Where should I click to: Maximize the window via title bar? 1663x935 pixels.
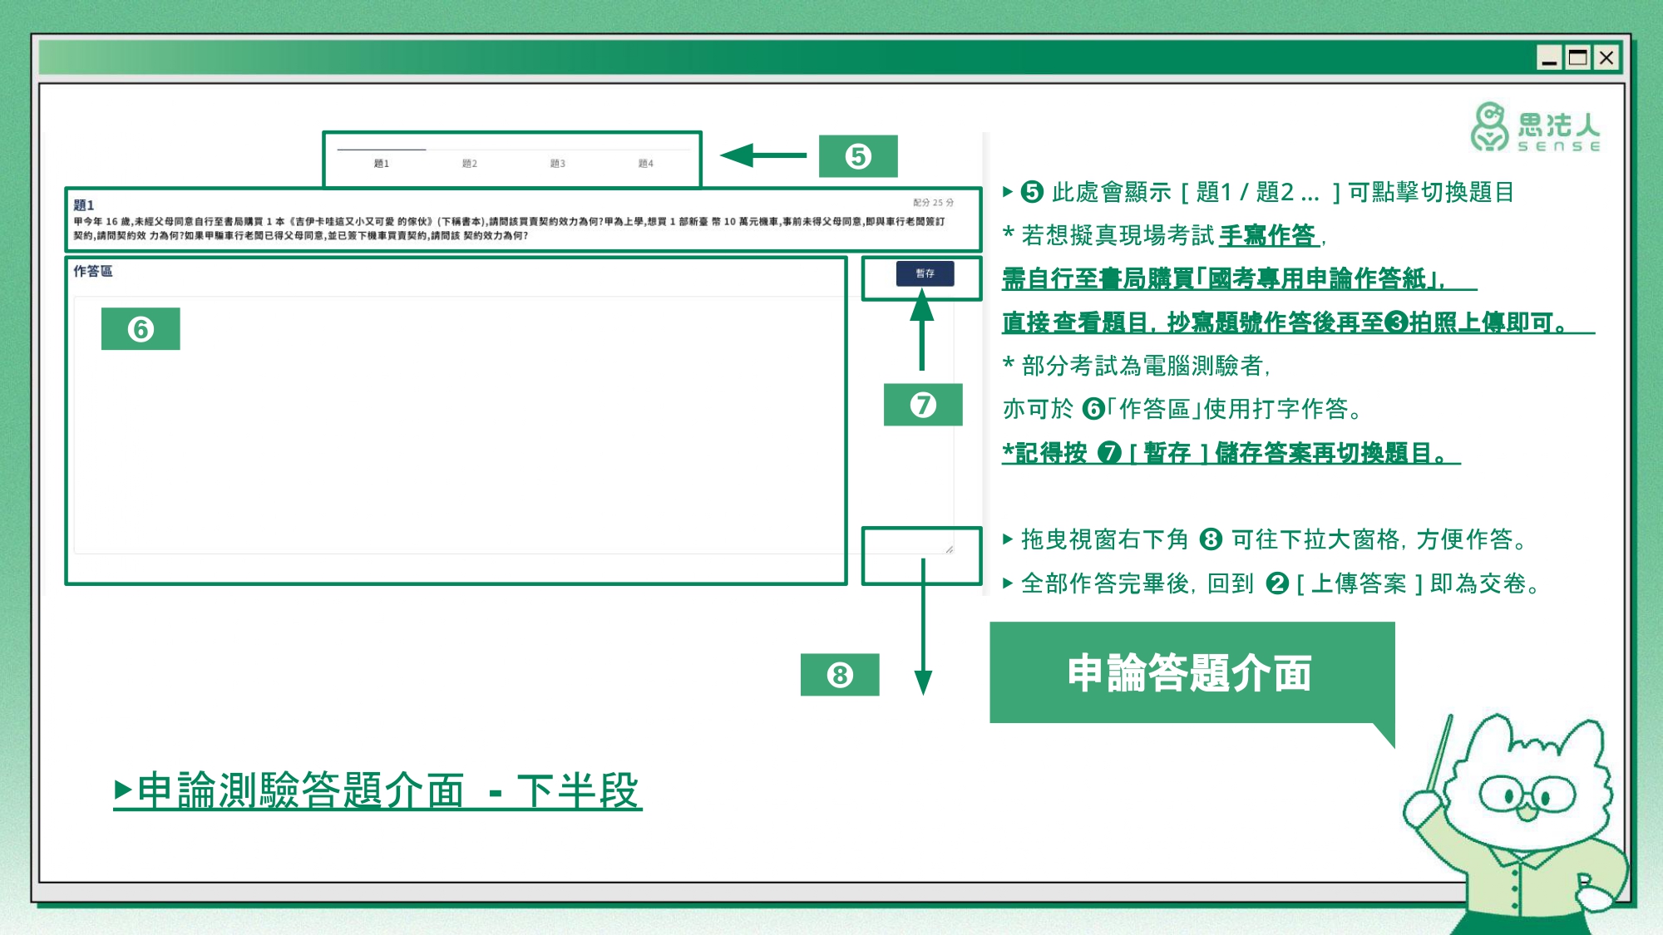coord(1577,57)
